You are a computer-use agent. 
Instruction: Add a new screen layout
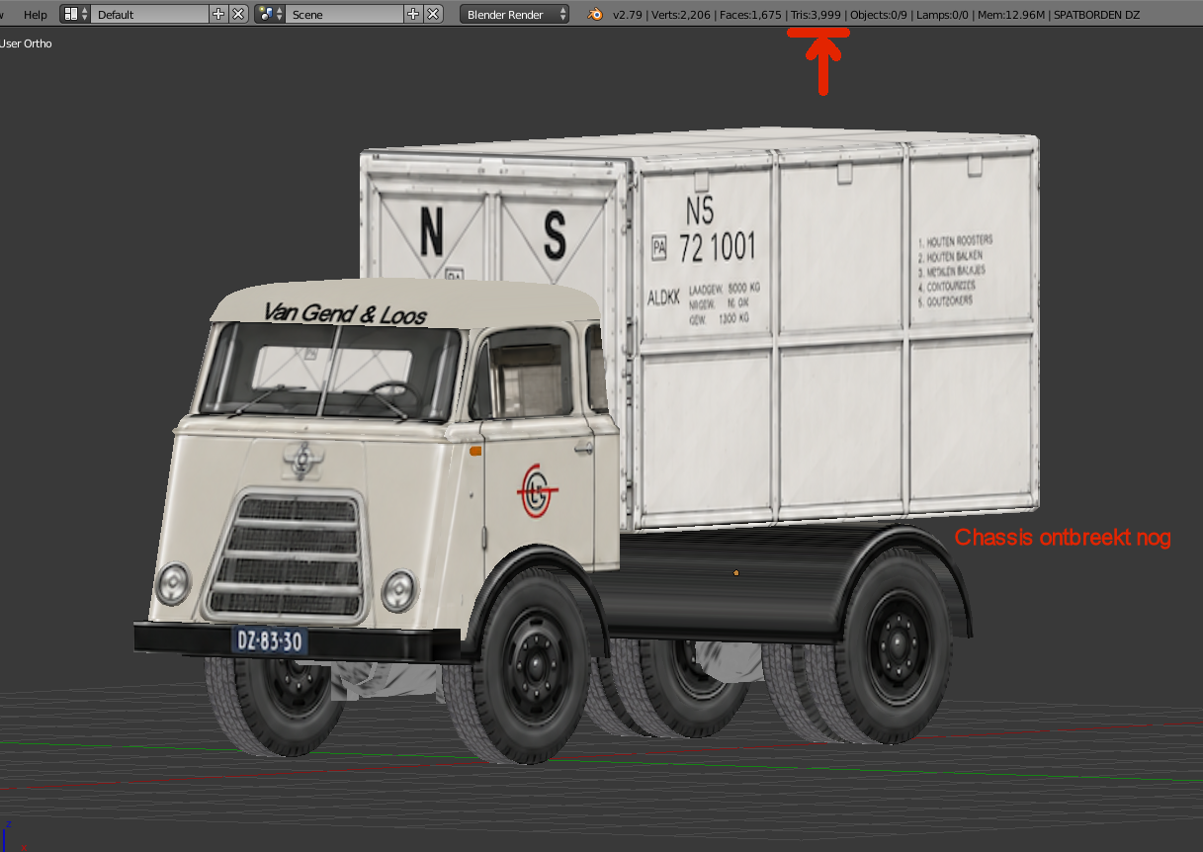tap(218, 14)
